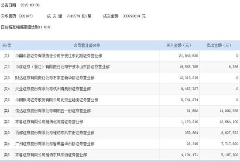Image resolution: width=240 pixels, height=161 pixels.
Task: Click buy amount 12,313,219
Action: [x=189, y=78]
